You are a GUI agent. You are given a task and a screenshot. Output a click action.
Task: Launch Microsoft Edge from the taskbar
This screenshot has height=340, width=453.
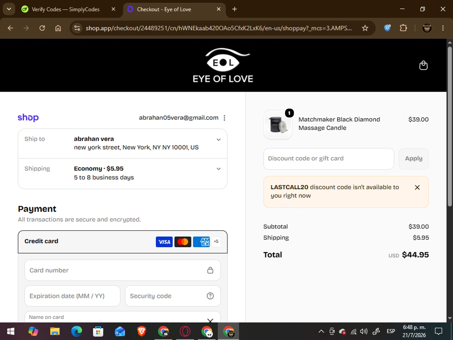[76, 332]
